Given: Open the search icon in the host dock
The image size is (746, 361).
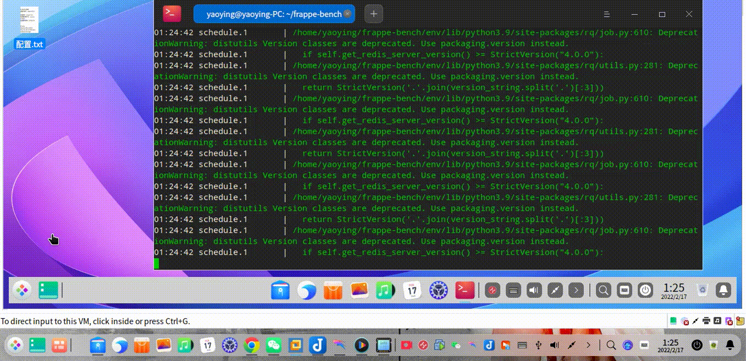Looking at the screenshot, I should click(611, 345).
